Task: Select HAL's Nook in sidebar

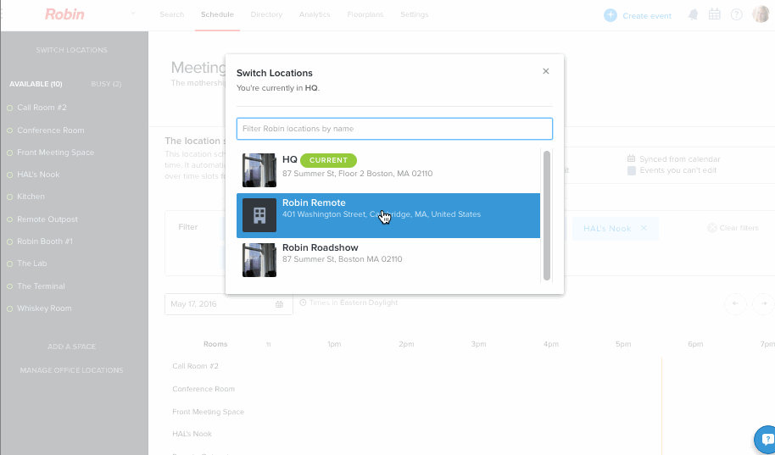Action: [x=38, y=175]
